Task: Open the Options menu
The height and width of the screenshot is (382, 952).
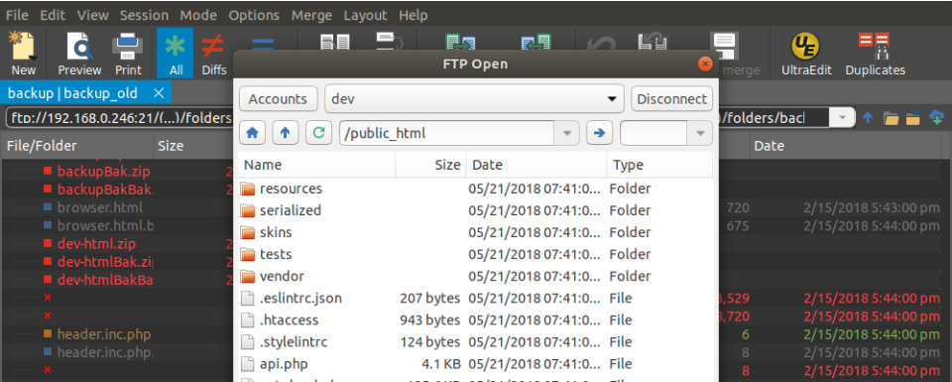Action: pos(255,15)
